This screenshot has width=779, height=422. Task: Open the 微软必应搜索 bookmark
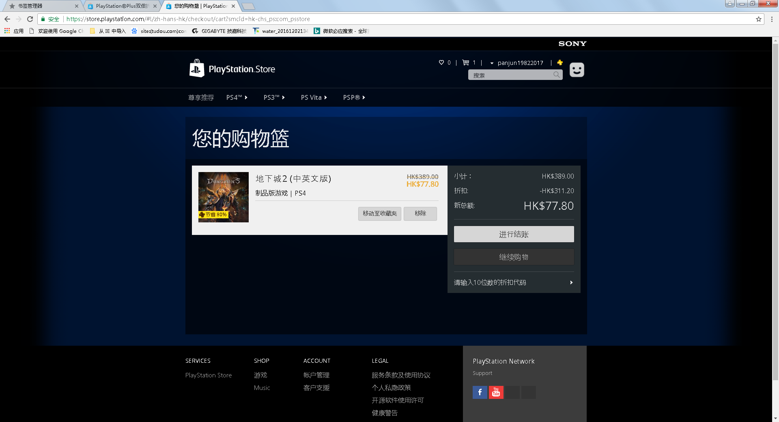tap(341, 31)
